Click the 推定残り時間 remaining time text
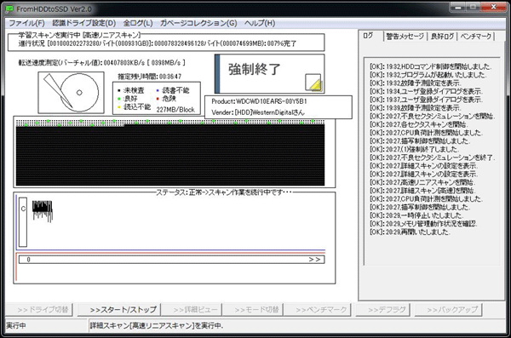This screenshot has height=338, width=511. 150,77
